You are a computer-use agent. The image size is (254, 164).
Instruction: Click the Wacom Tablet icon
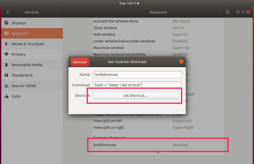click(6, 86)
